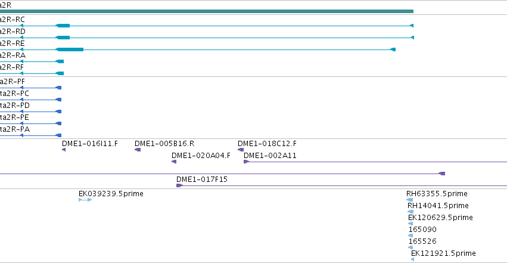Click the purple arrow glyph under DME1-018C12.F
The width and height of the screenshot is (507, 263).
[241, 150]
